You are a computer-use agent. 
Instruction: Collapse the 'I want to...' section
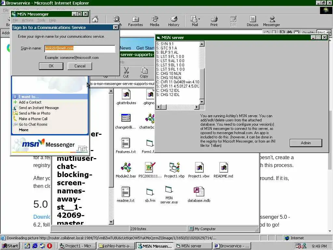(15, 97)
